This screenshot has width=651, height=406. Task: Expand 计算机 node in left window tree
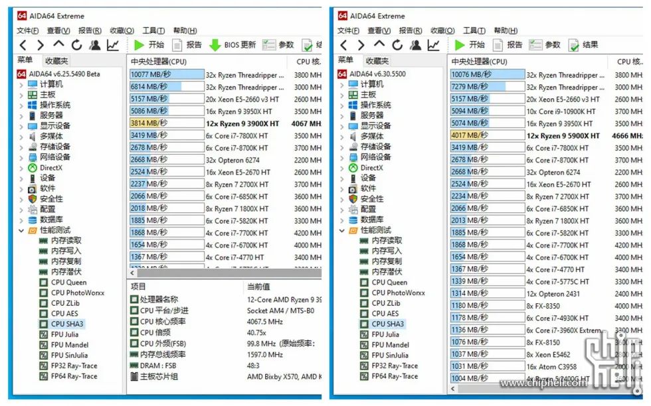pyautogui.click(x=21, y=85)
